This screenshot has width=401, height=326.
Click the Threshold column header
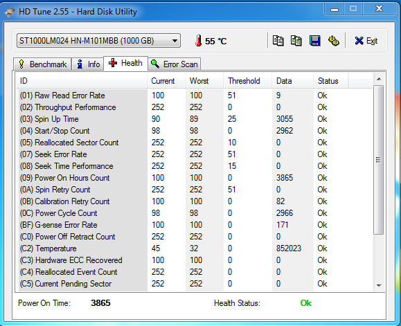[x=247, y=81]
